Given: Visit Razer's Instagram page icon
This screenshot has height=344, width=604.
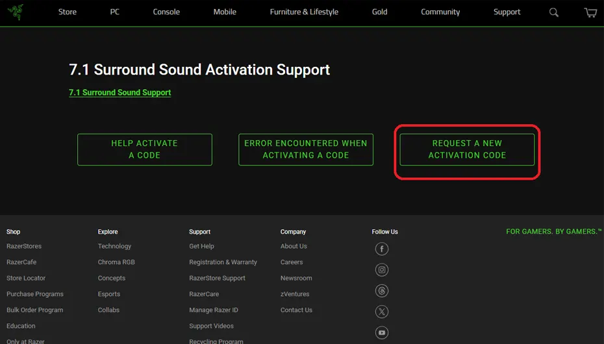Looking at the screenshot, I should click(x=382, y=270).
